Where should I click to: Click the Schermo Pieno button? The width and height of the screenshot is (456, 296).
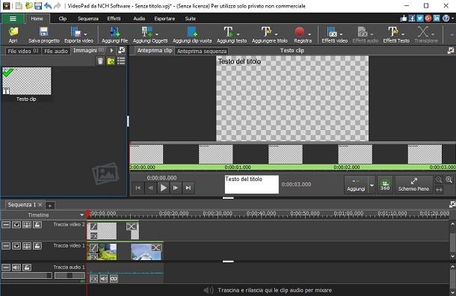pos(413,185)
